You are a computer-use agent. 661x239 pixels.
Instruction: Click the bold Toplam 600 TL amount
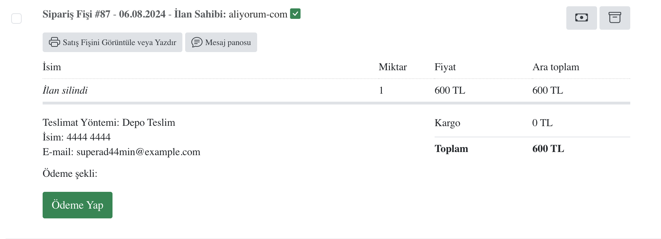[548, 149]
